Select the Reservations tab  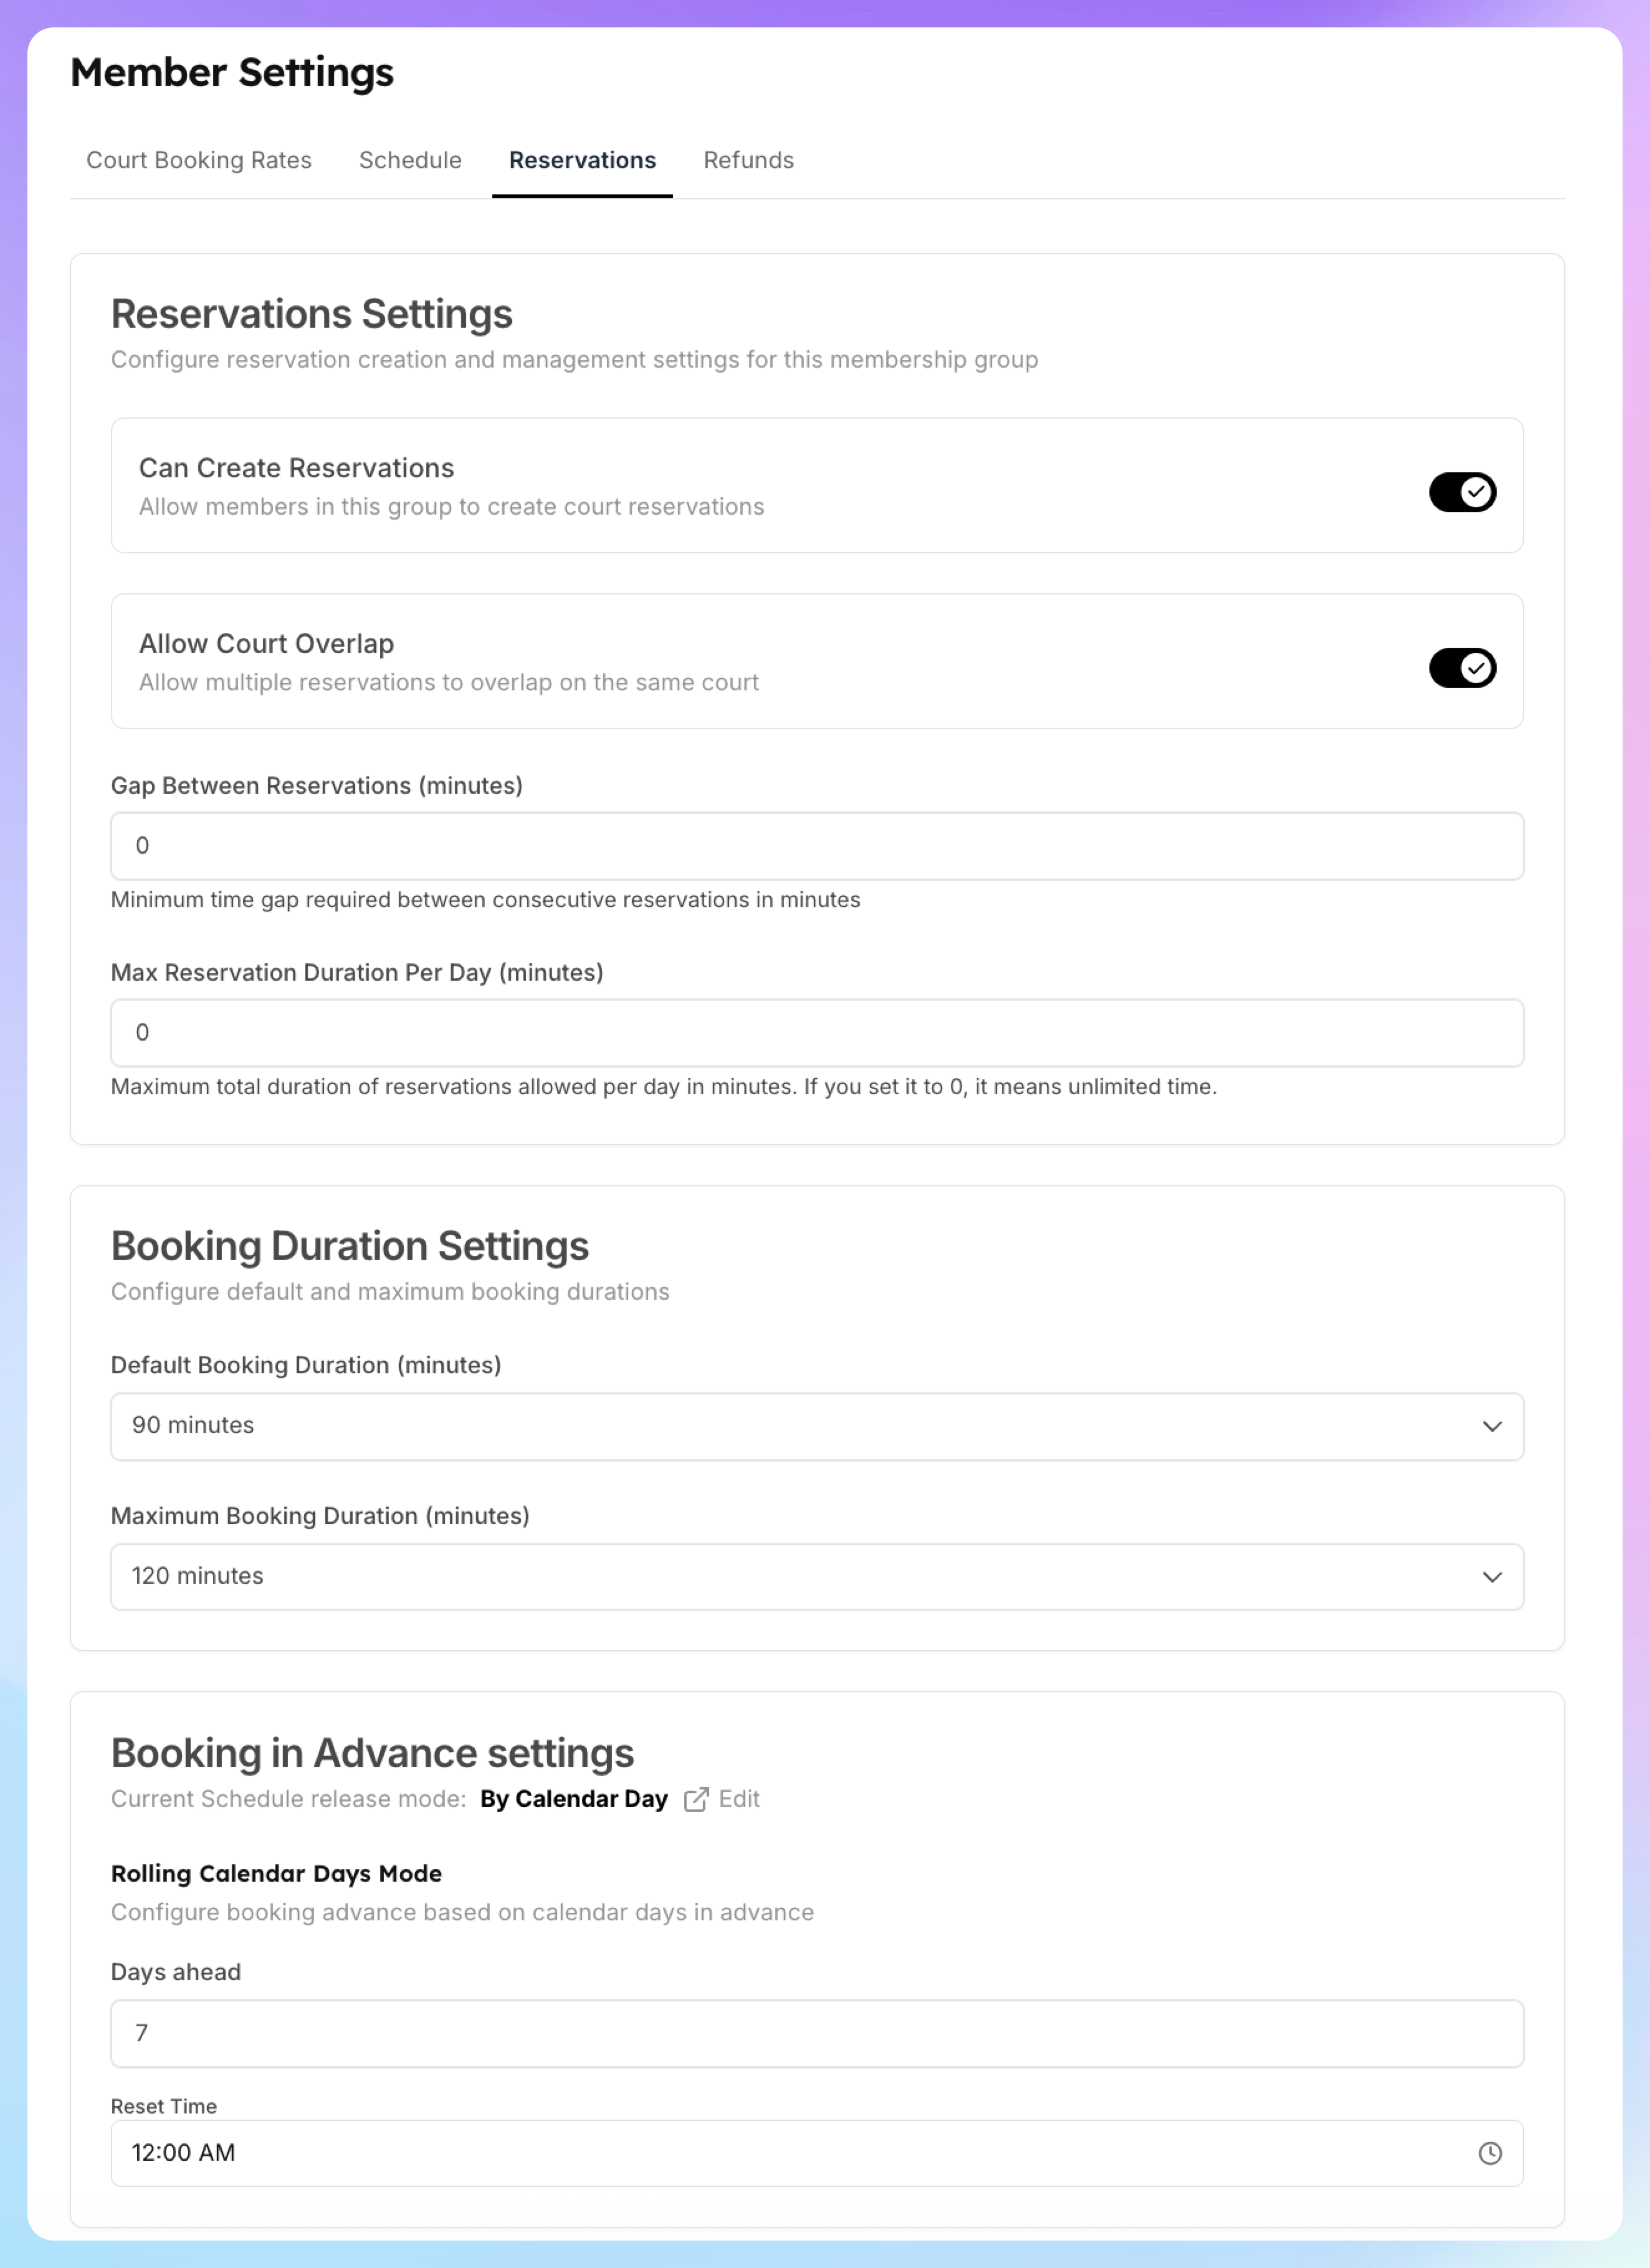[582, 160]
